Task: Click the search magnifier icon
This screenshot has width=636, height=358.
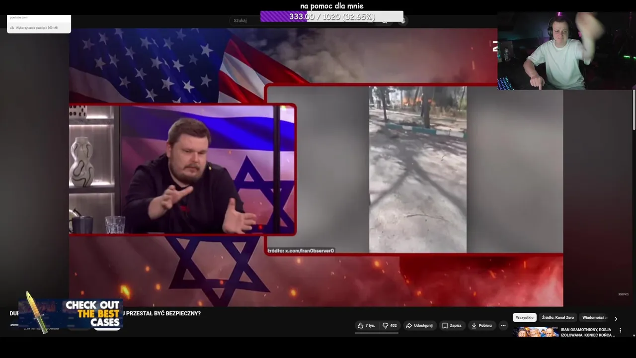Action: 385,20
